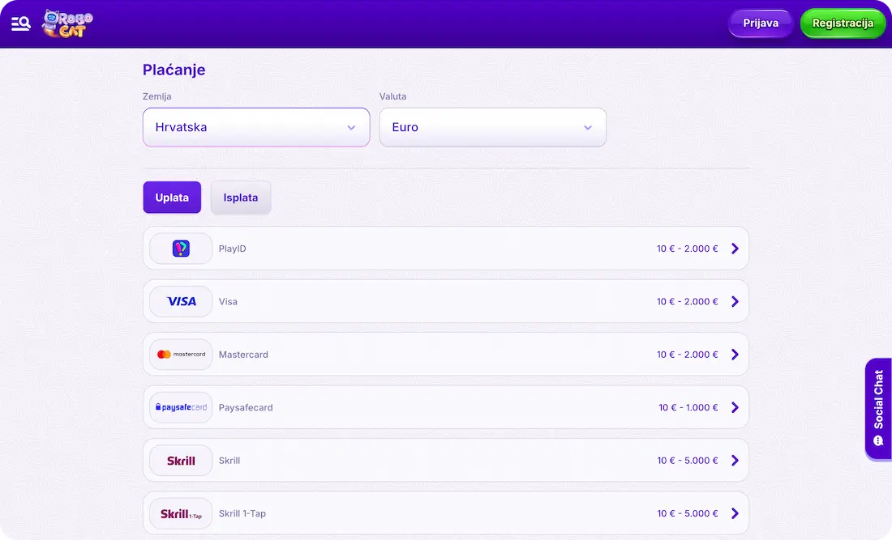Open the Skrill 1-Tap row chevron
The width and height of the screenshot is (892, 540).
click(735, 513)
